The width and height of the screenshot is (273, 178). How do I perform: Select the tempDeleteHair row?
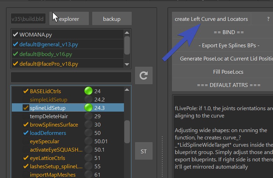coord(68,116)
